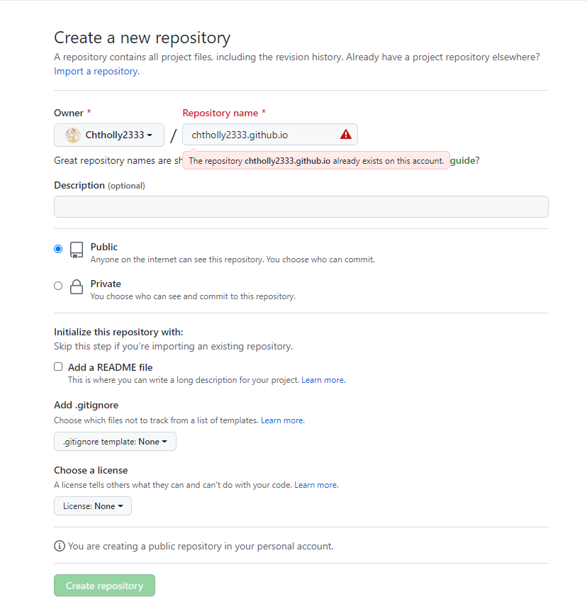This screenshot has height=609, width=587.
Task: Select the Private radio button
Action: coord(58,286)
